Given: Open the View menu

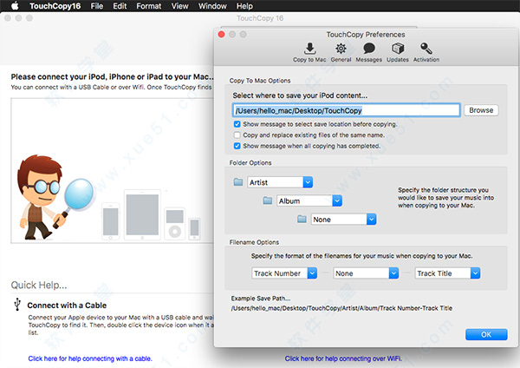Looking at the screenshot, I should coord(179,6).
